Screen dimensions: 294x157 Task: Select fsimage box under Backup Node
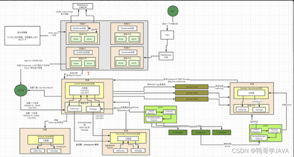(x=54, y=151)
